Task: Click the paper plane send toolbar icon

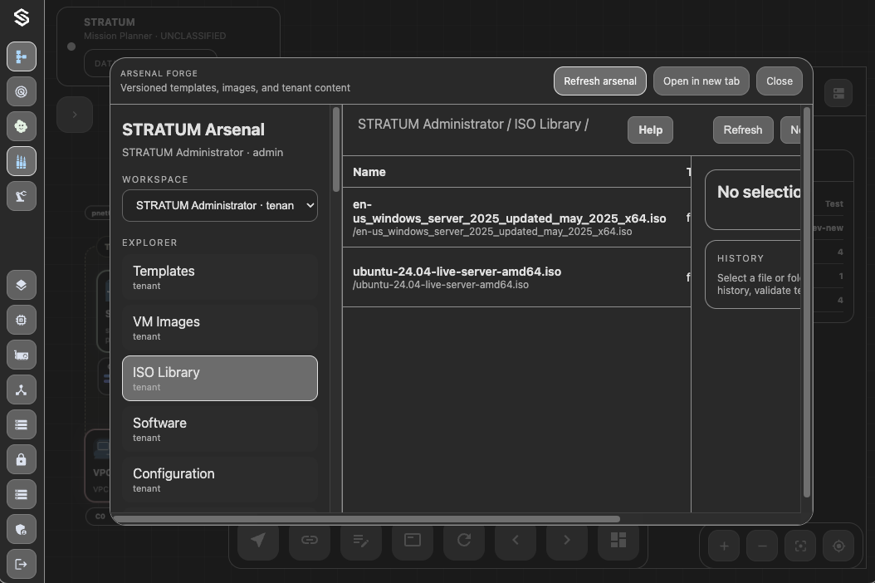Action: click(x=258, y=540)
